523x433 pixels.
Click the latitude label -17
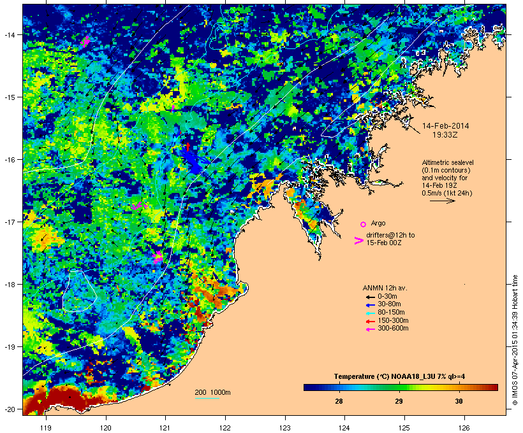(x=9, y=222)
